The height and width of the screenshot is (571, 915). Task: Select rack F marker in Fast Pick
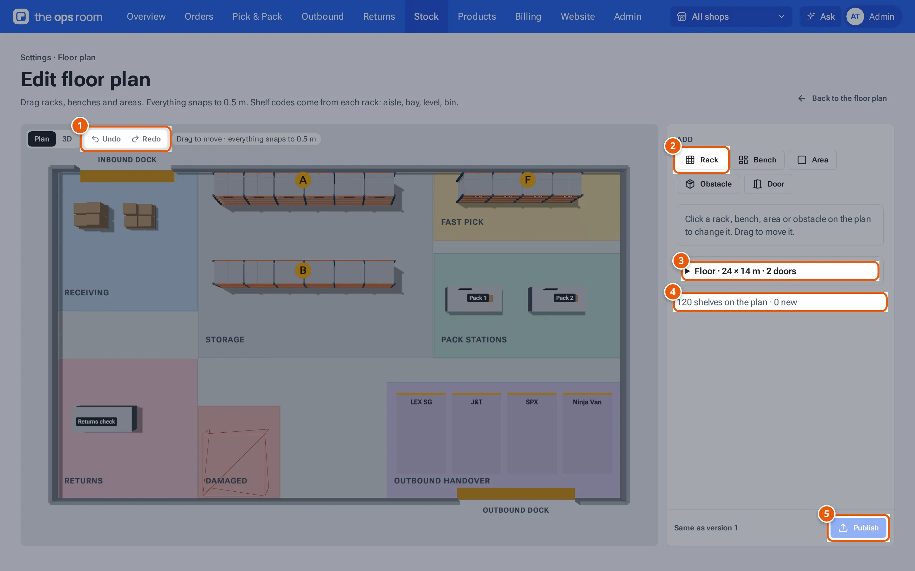coord(527,180)
